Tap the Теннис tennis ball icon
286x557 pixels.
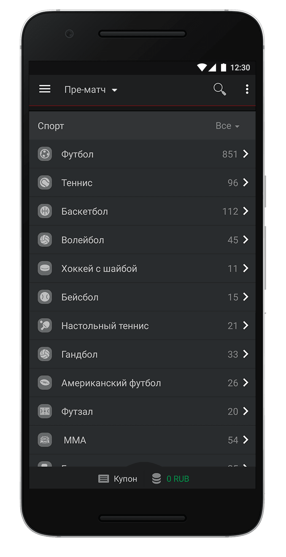45,183
